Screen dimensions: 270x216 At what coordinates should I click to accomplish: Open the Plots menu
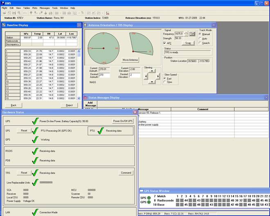(x=34, y=8)
